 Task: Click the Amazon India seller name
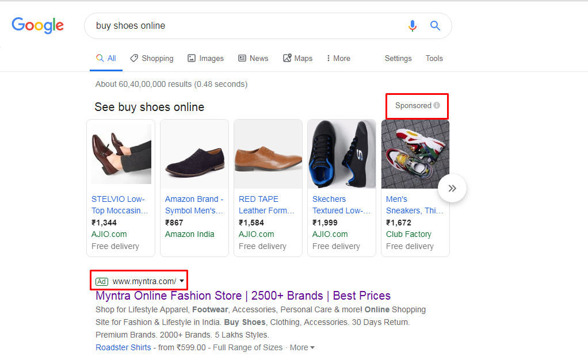(x=190, y=235)
